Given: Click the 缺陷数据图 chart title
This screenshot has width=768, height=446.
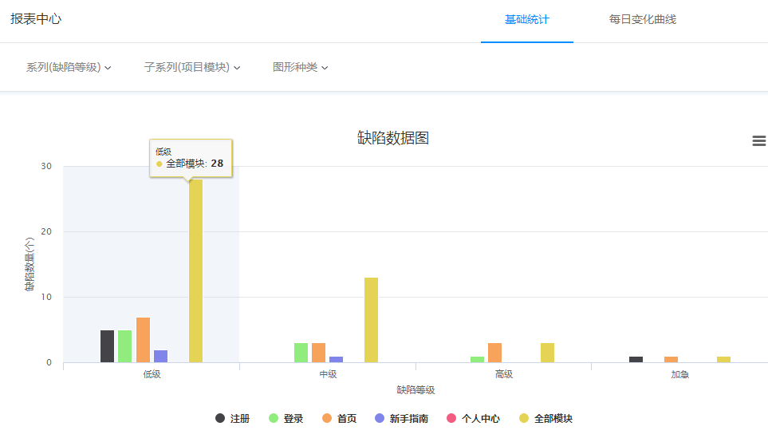Looking at the screenshot, I should pyautogui.click(x=393, y=138).
